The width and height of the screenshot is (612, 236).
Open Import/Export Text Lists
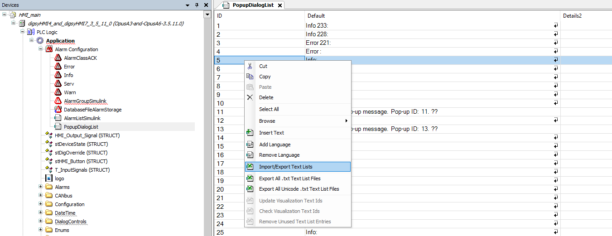(x=298, y=167)
